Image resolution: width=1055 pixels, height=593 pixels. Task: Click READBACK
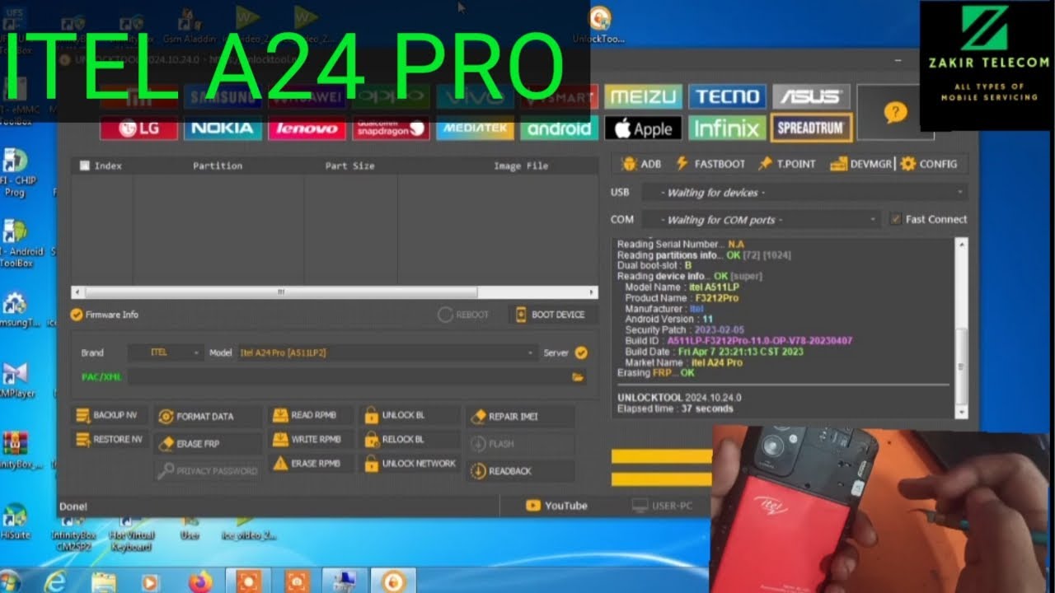tap(520, 471)
